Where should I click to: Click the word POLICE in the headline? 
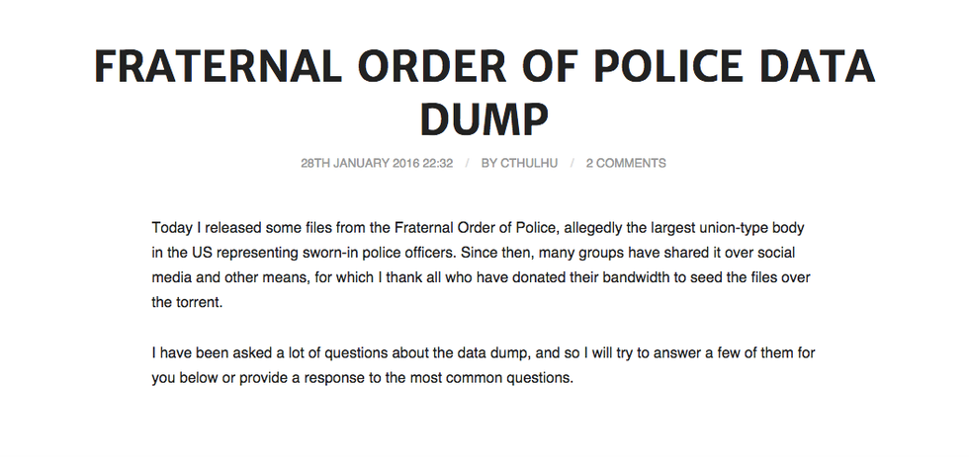tap(661, 69)
